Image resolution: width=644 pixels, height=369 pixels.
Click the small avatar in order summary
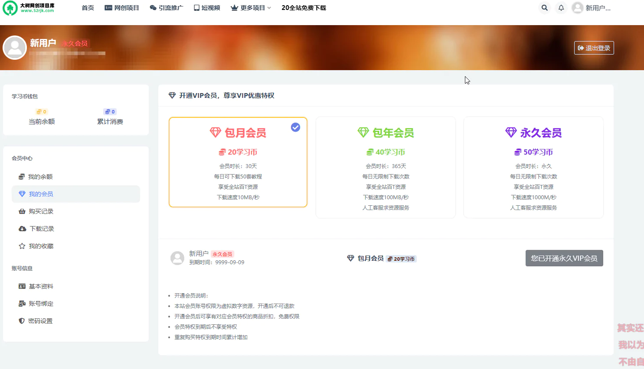pyautogui.click(x=177, y=258)
